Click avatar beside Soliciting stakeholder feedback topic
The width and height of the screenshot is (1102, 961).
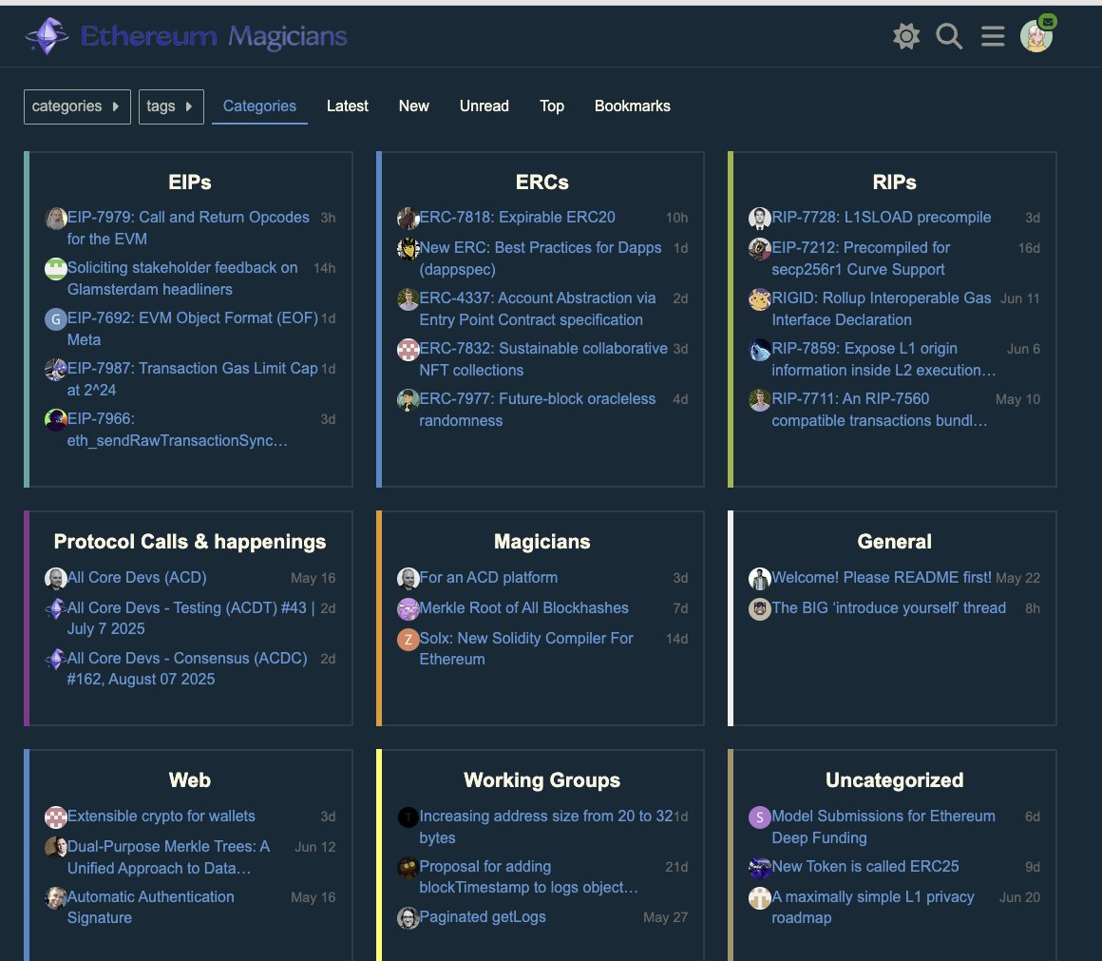(55, 269)
